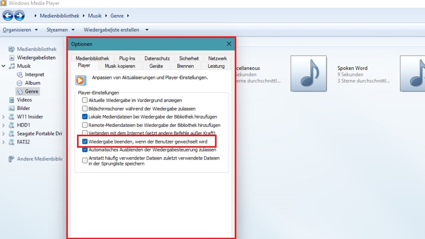425x239 pixels.
Task: Click the forward navigation arrow button
Action: [19, 16]
